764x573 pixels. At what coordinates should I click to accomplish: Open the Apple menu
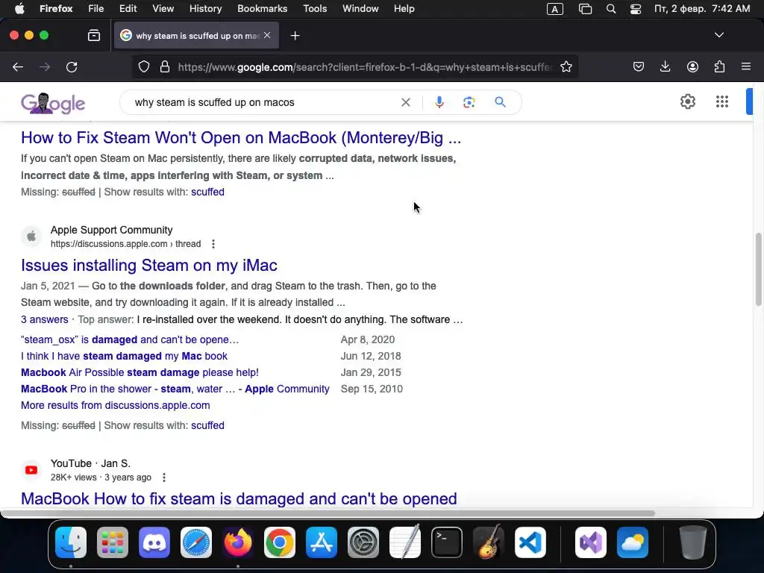[19, 9]
